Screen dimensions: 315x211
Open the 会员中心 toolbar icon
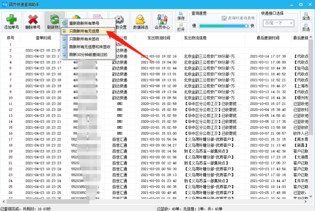coord(162,20)
